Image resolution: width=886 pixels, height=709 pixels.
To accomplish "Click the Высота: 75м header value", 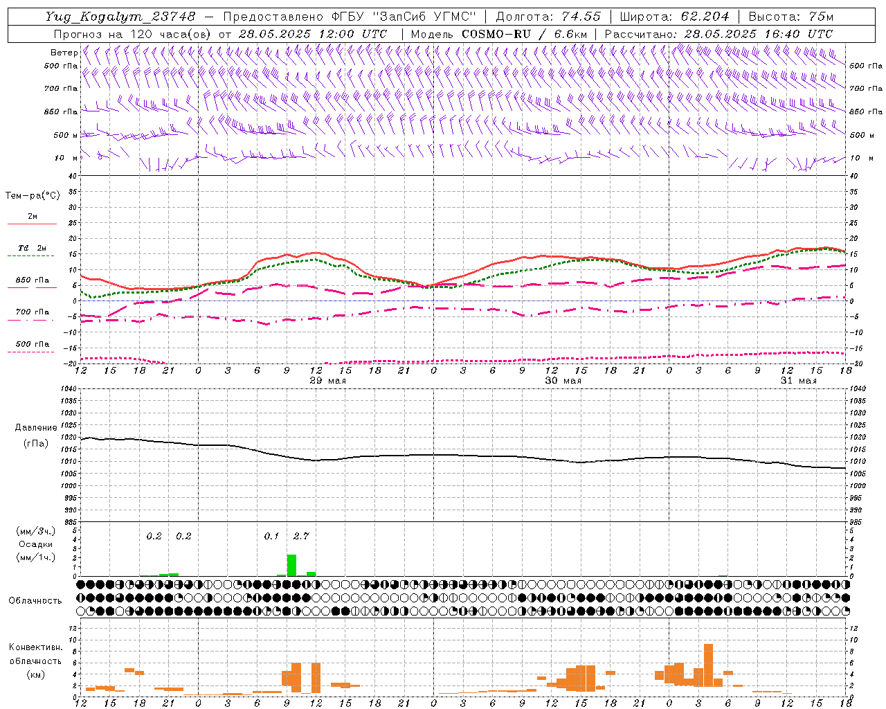I will click(791, 17).
